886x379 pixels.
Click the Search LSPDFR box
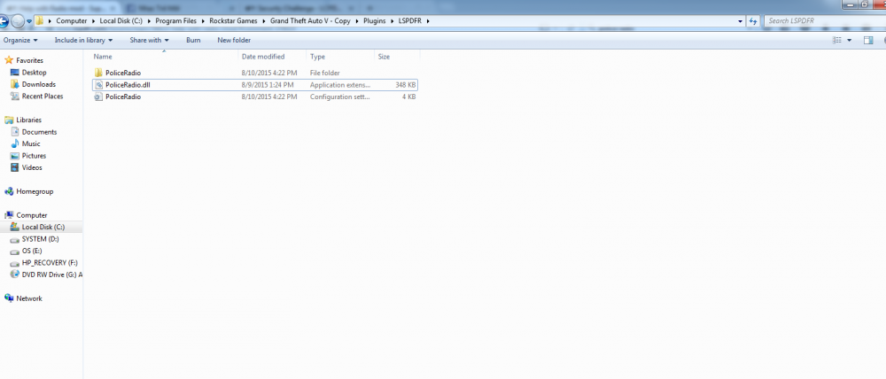click(x=824, y=21)
